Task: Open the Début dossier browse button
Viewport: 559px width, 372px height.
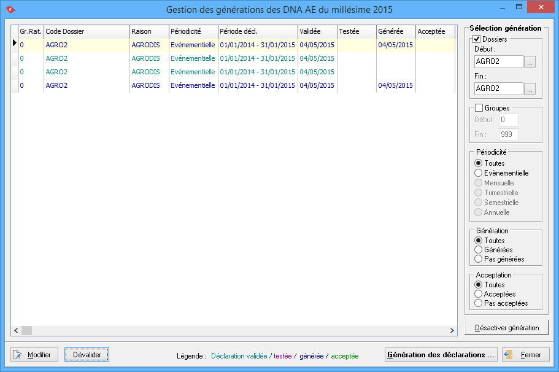Action: [530, 61]
